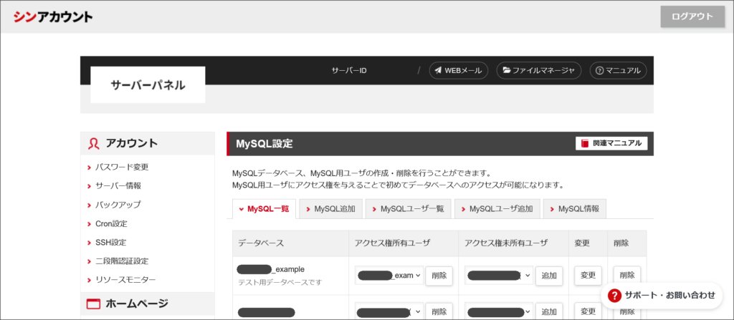Click the アカウント person icon

pos(94,144)
